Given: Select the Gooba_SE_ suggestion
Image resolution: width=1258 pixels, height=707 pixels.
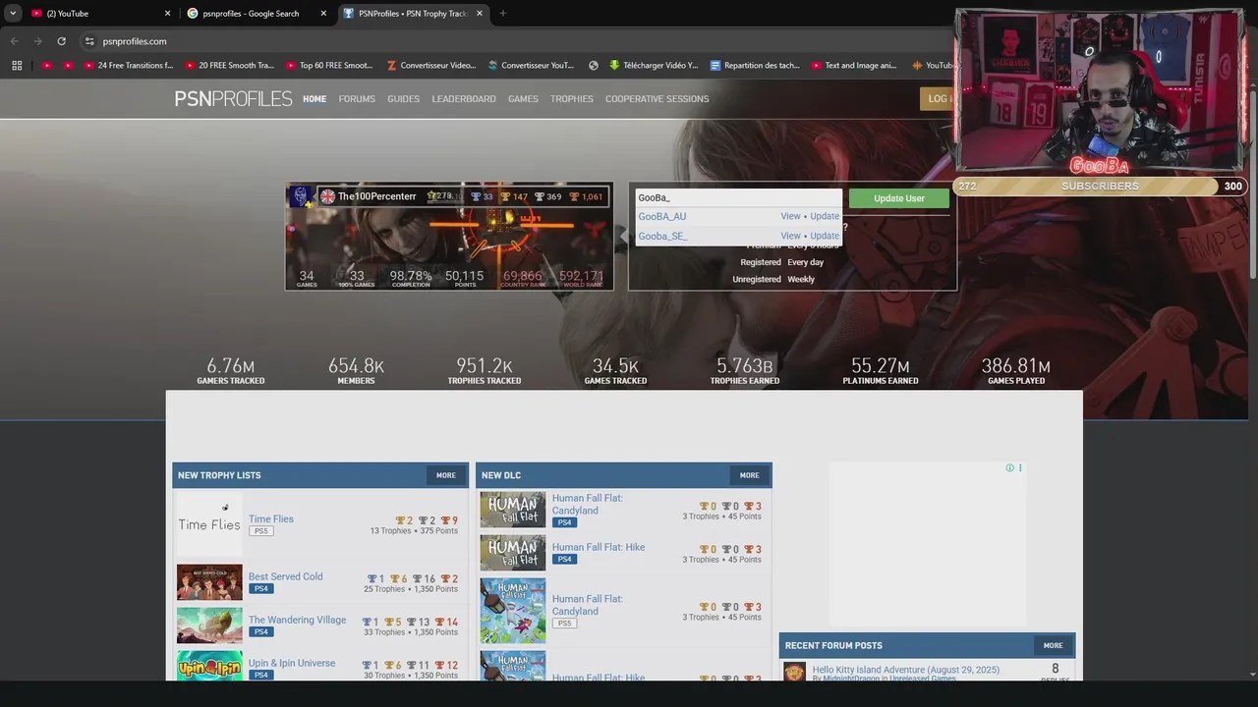Looking at the screenshot, I should pos(662,237).
